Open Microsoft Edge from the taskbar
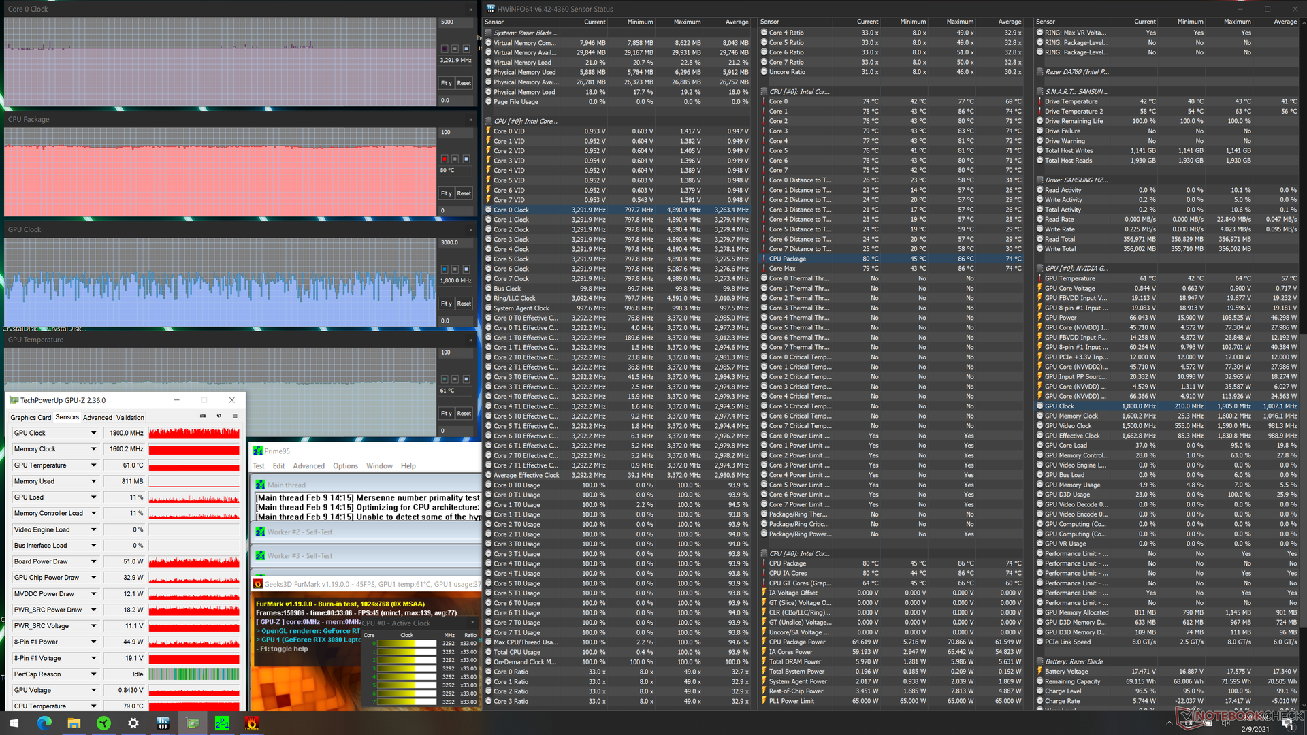The image size is (1307, 735). [x=44, y=723]
